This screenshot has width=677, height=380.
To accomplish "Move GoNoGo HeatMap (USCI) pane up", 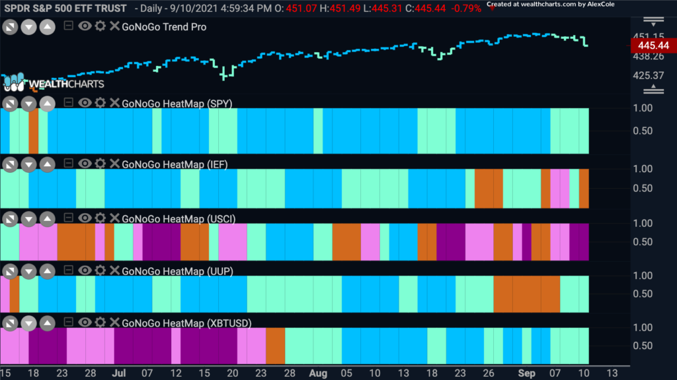I will coord(48,219).
